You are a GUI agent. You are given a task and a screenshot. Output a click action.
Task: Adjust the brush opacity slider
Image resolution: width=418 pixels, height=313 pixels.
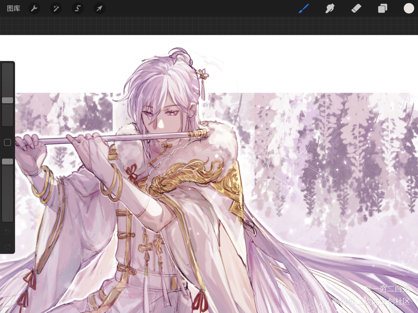tap(8, 190)
